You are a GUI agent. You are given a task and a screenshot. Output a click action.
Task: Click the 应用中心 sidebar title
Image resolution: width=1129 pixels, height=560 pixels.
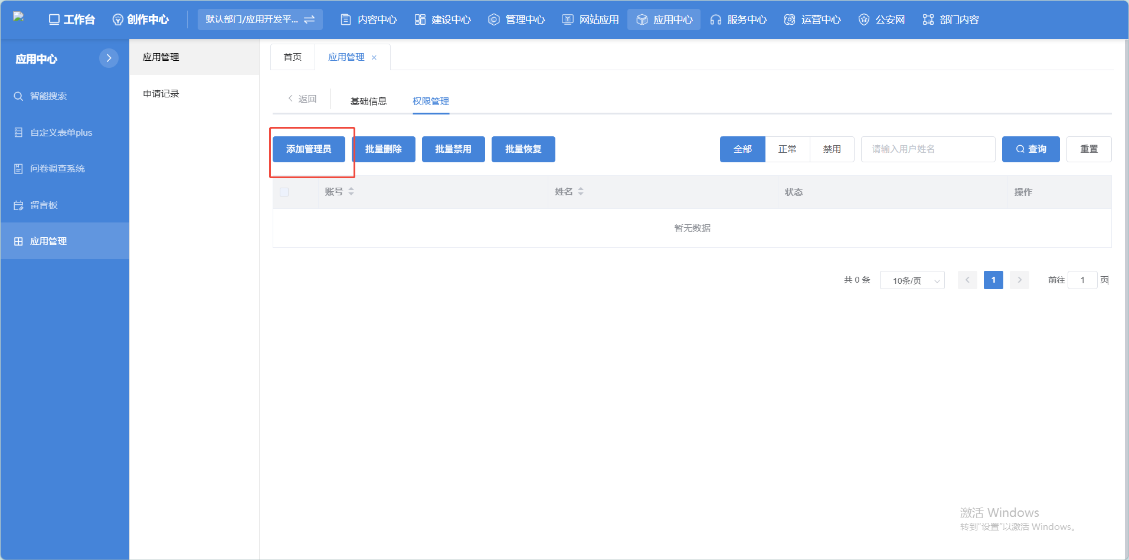36,59
